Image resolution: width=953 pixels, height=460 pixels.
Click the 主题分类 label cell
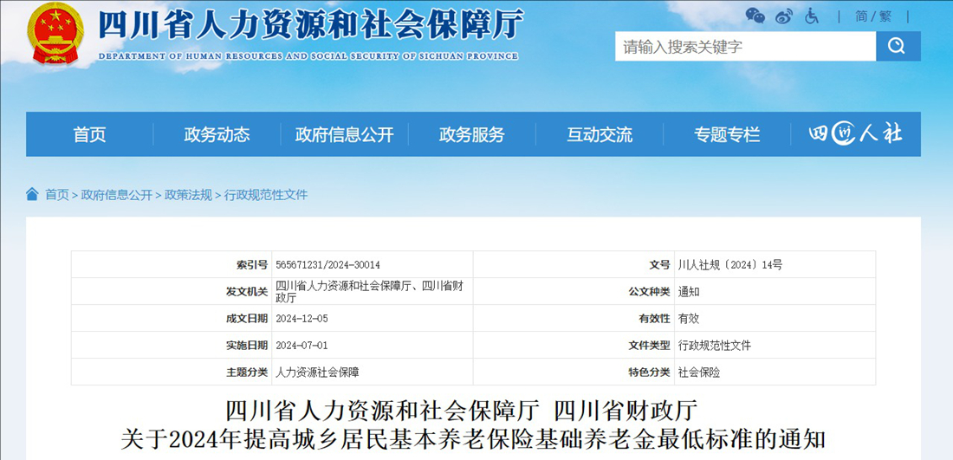pos(172,372)
